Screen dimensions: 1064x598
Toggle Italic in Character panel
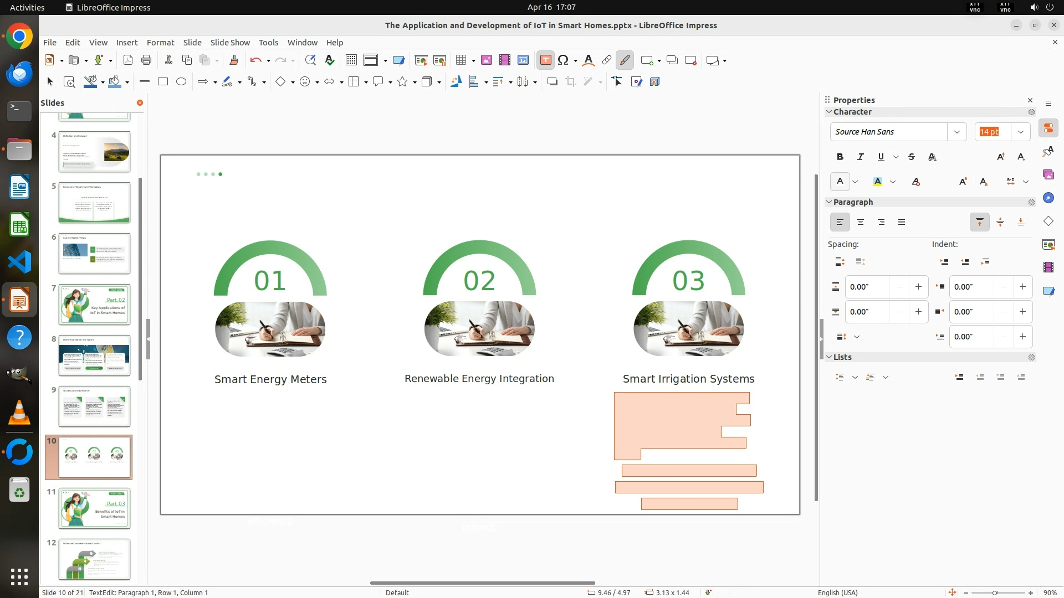[x=860, y=157]
